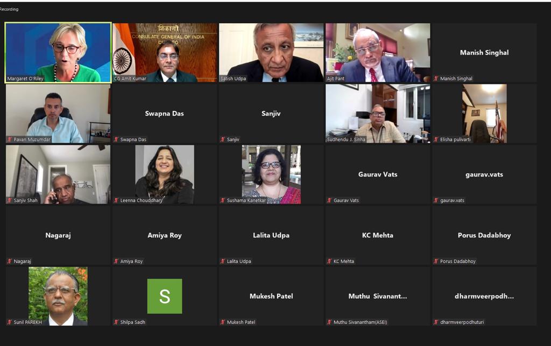Select Margaret O'Riley active speaker video
The image size is (551, 346).
(58, 53)
